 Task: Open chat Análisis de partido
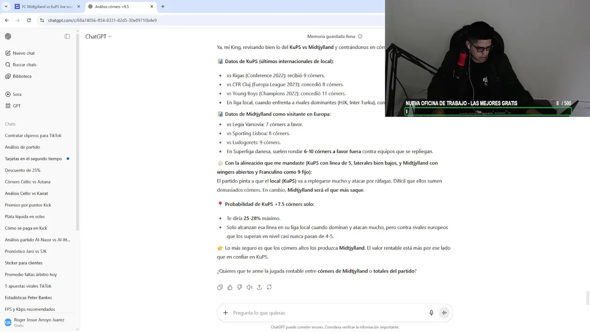click(x=23, y=147)
